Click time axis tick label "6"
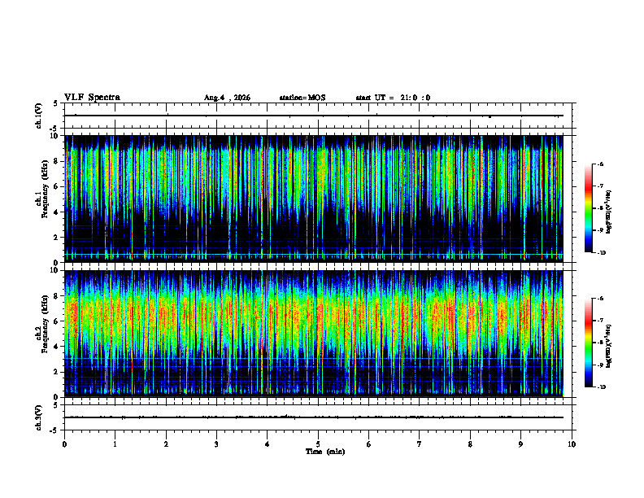The height and width of the screenshot is (498, 644). point(369,444)
